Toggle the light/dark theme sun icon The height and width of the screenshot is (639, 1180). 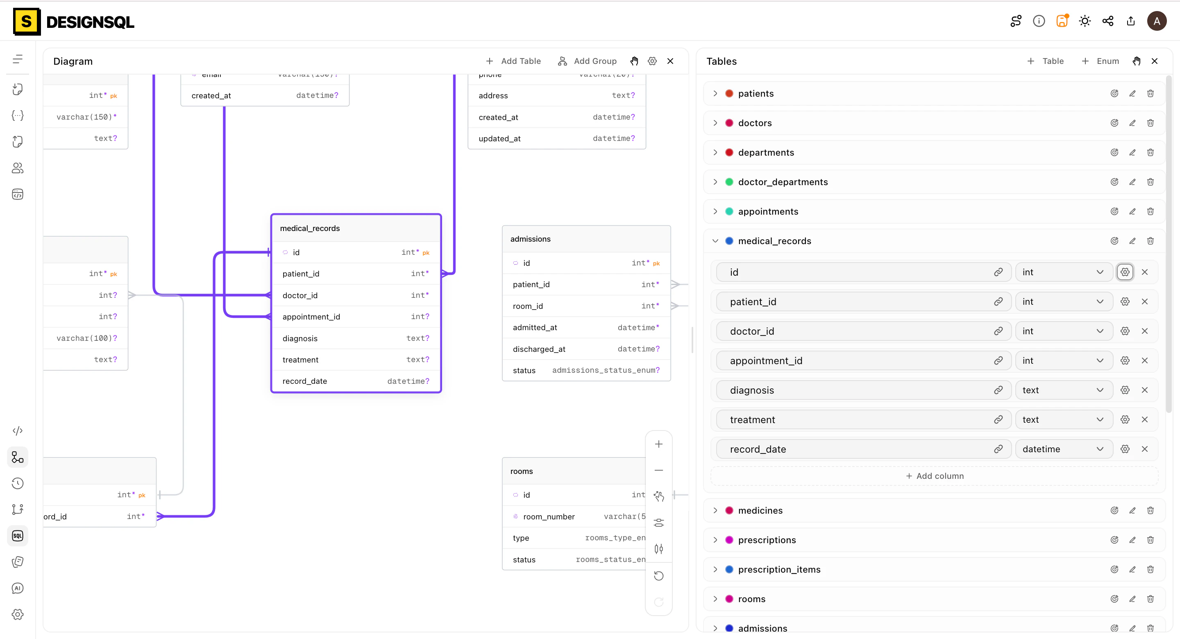[x=1085, y=21]
